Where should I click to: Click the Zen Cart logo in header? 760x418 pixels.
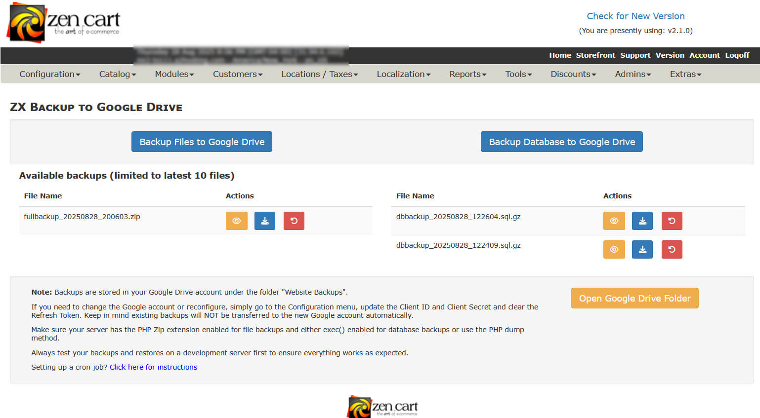coord(64,23)
